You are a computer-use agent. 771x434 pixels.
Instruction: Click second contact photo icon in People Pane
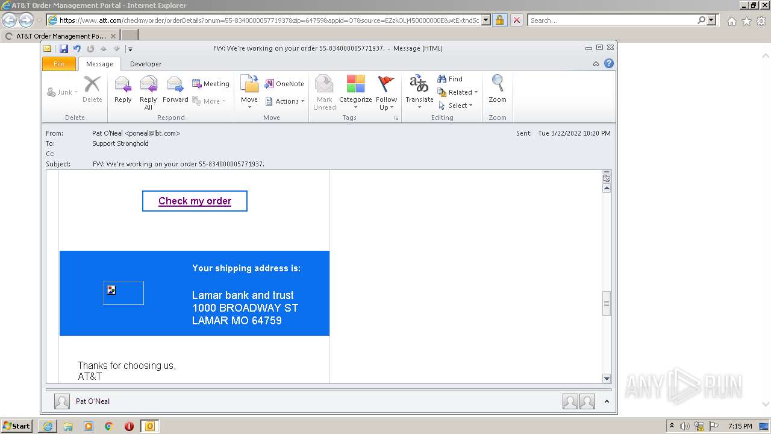(x=587, y=401)
